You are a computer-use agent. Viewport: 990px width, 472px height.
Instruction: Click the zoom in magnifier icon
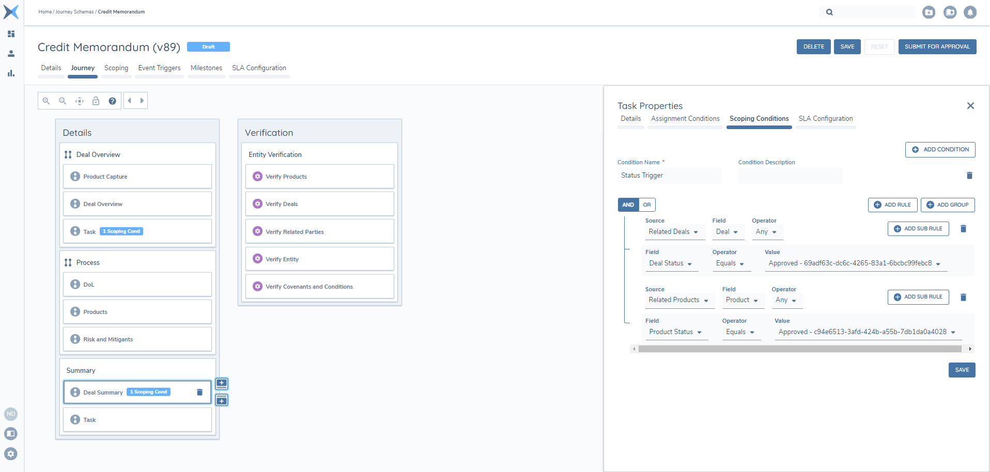(46, 101)
